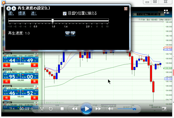
Task: Click the rewind (previous) button
Action: [x=74, y=109]
